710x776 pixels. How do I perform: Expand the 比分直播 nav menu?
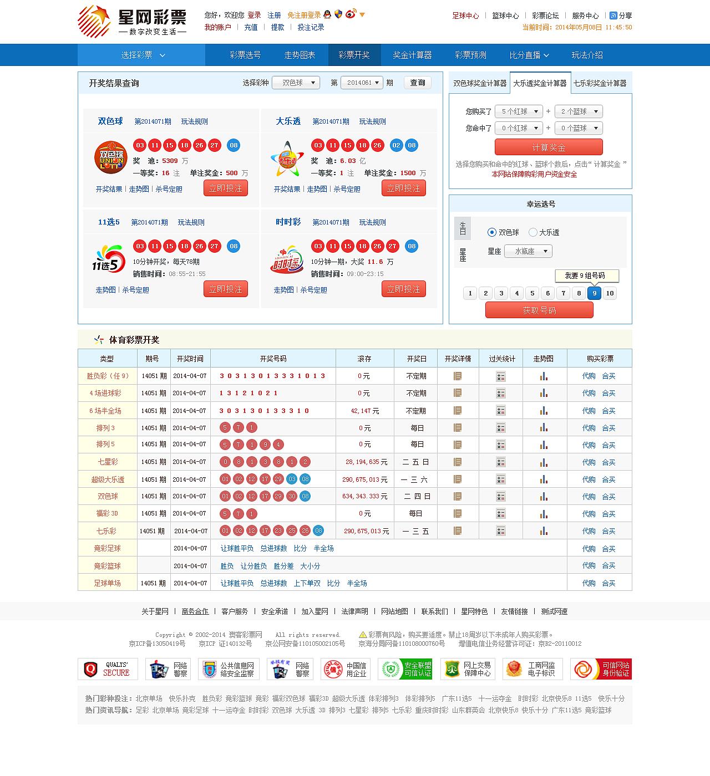click(x=529, y=55)
